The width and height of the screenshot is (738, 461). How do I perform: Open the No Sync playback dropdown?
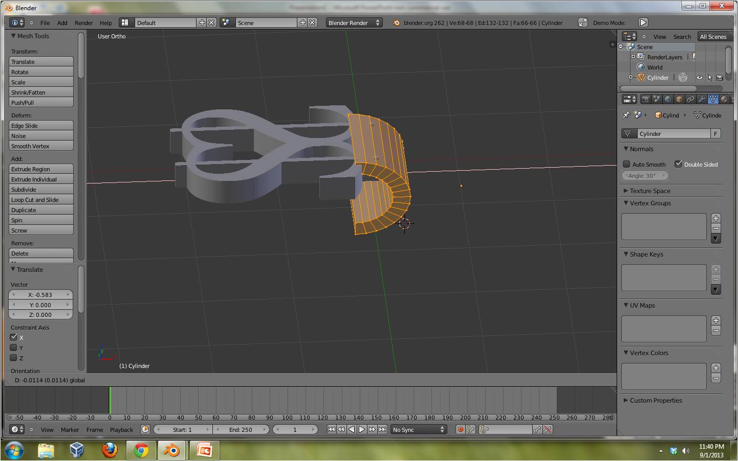tap(419, 429)
